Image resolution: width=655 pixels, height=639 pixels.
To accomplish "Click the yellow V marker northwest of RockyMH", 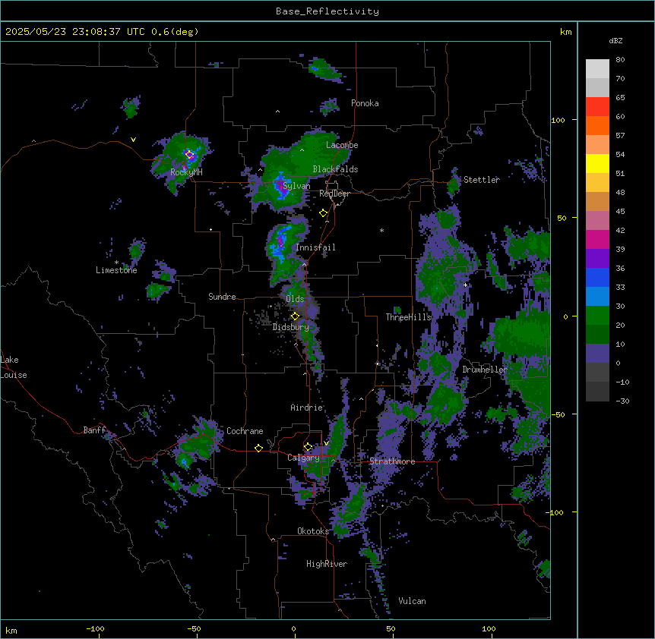I will click(133, 140).
